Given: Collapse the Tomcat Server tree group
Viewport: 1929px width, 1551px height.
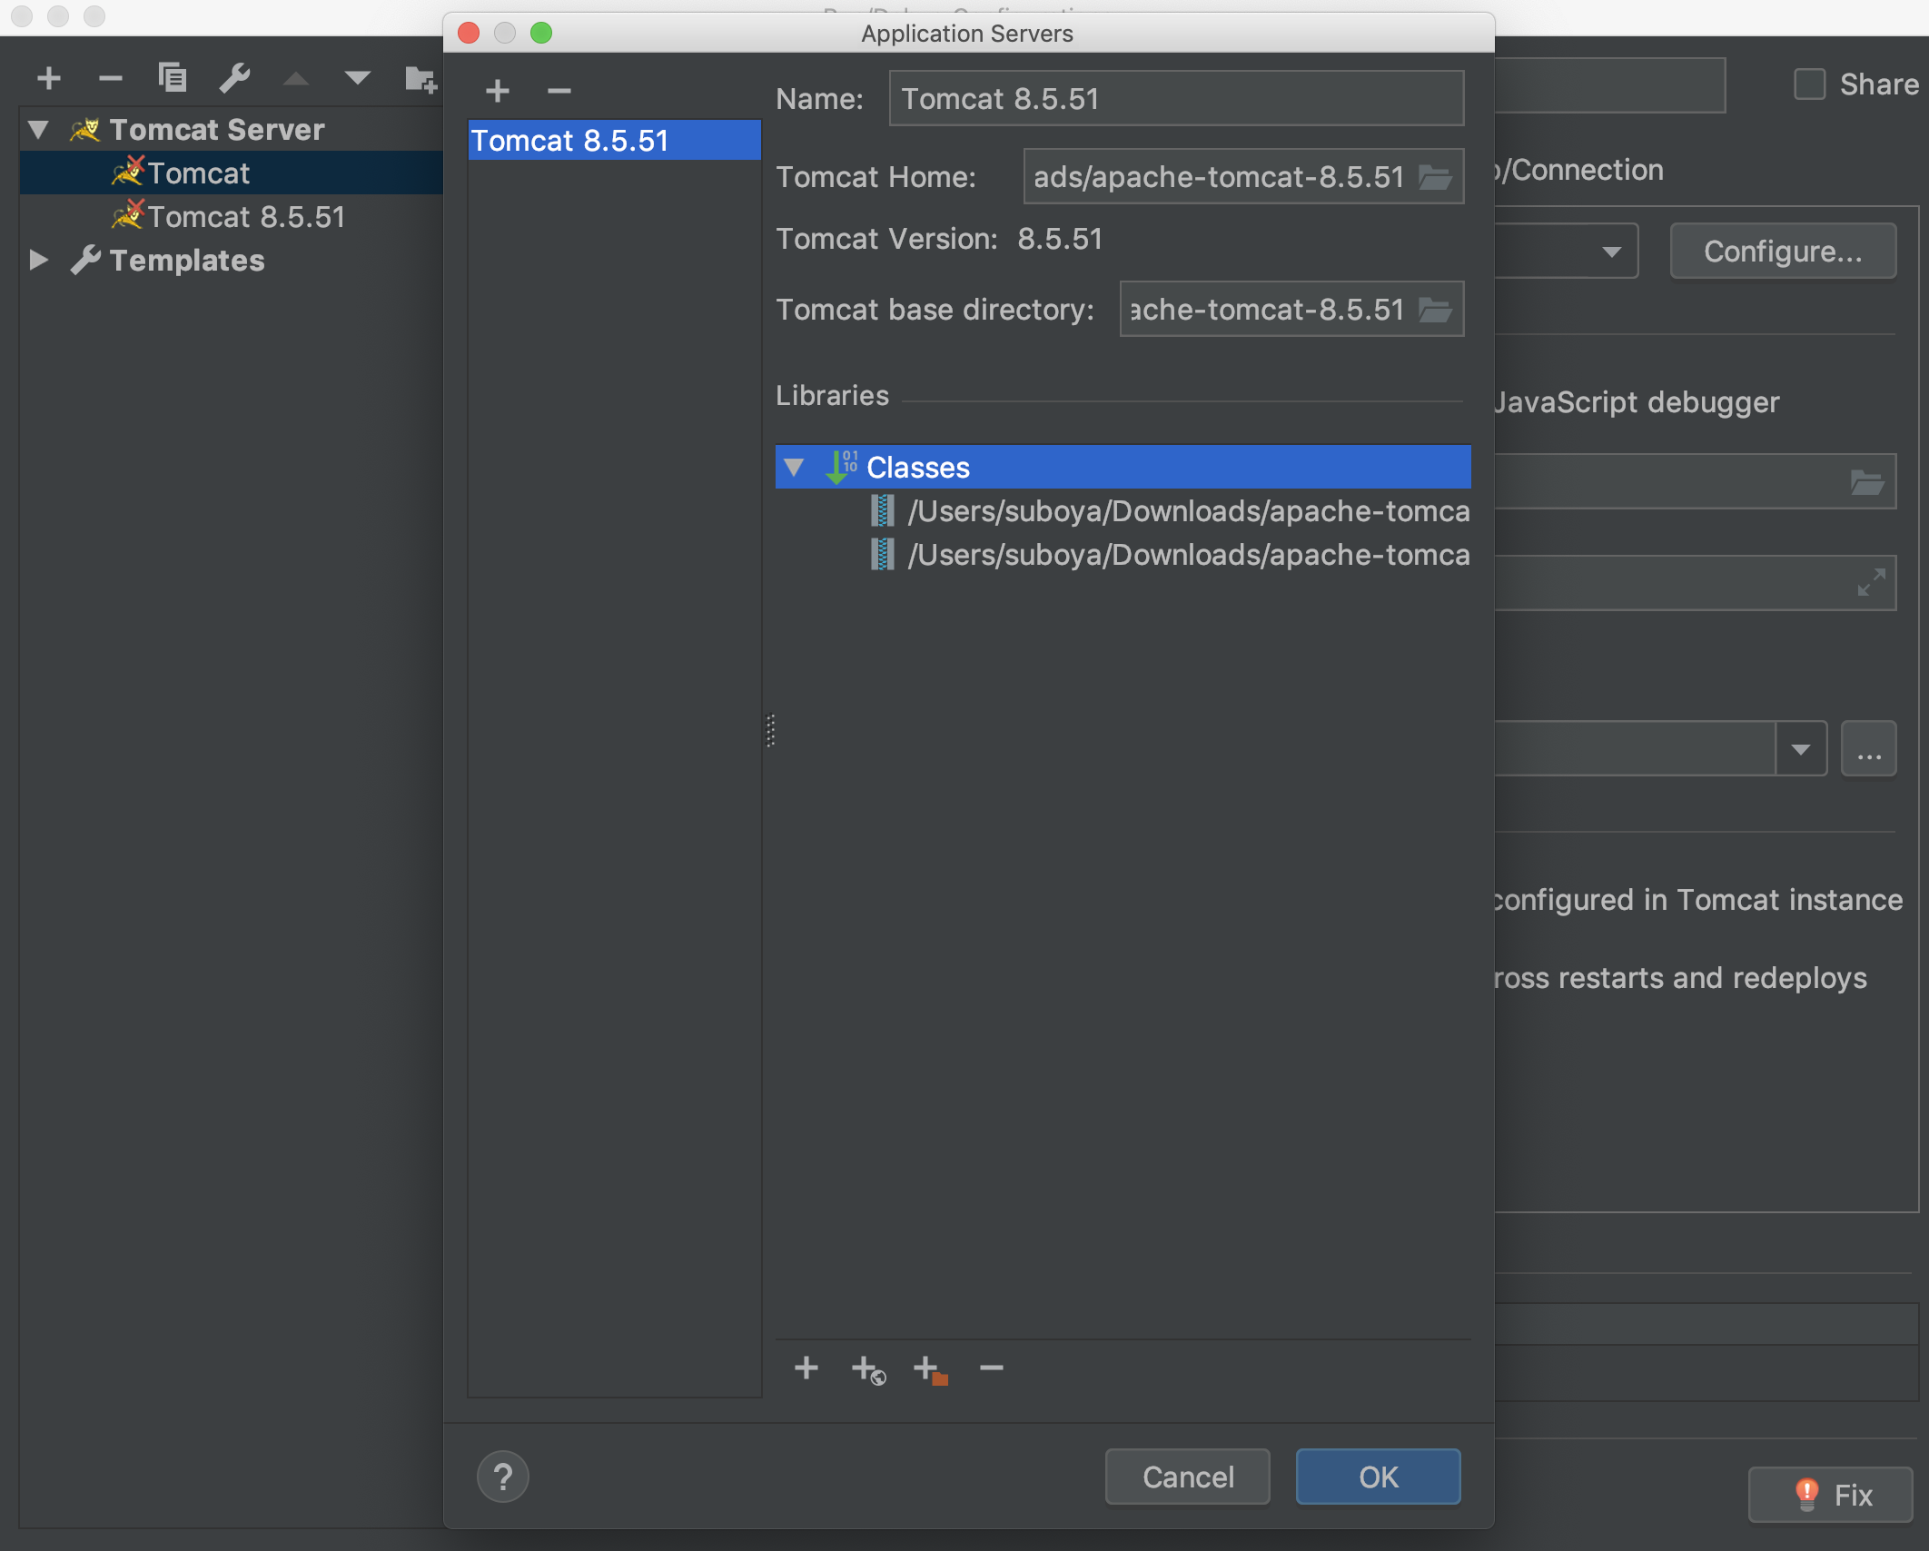Looking at the screenshot, I should [x=38, y=130].
